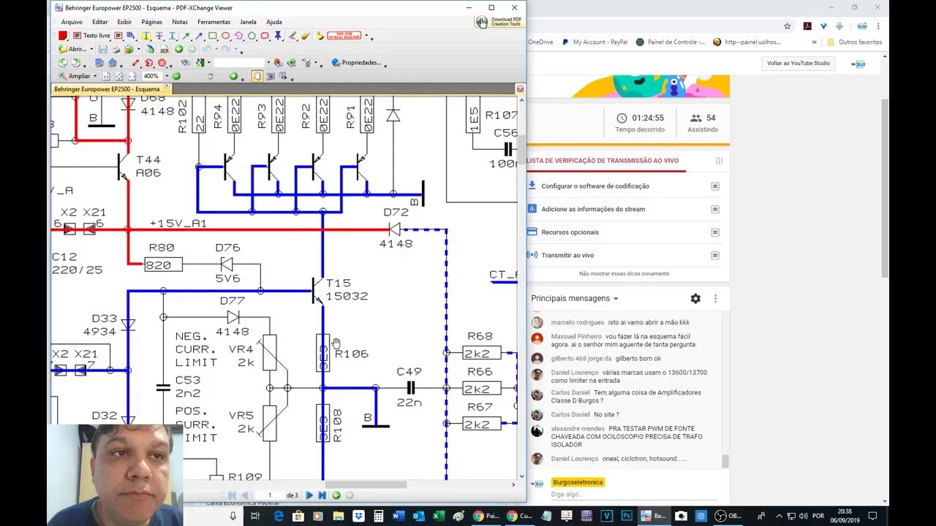Expand Recursos opcionais checklist item

click(715, 232)
